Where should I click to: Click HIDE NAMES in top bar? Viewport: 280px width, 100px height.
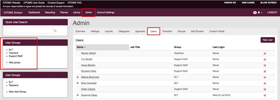(x=248, y=3)
